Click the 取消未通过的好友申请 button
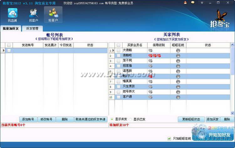 pos(91,119)
